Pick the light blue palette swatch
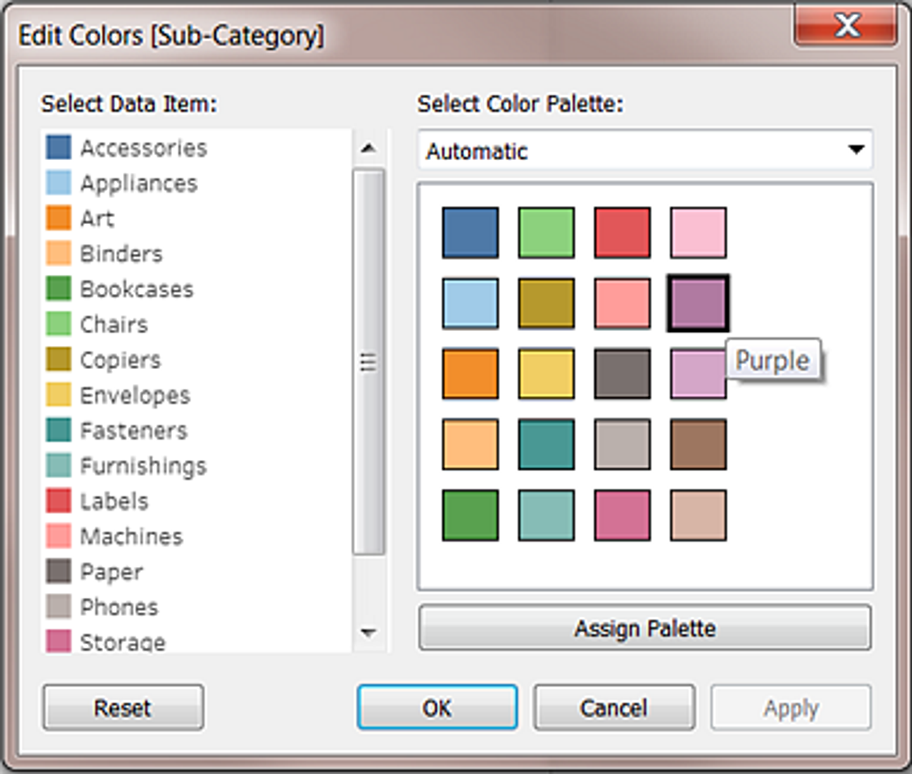This screenshot has height=774, width=912. (470, 303)
